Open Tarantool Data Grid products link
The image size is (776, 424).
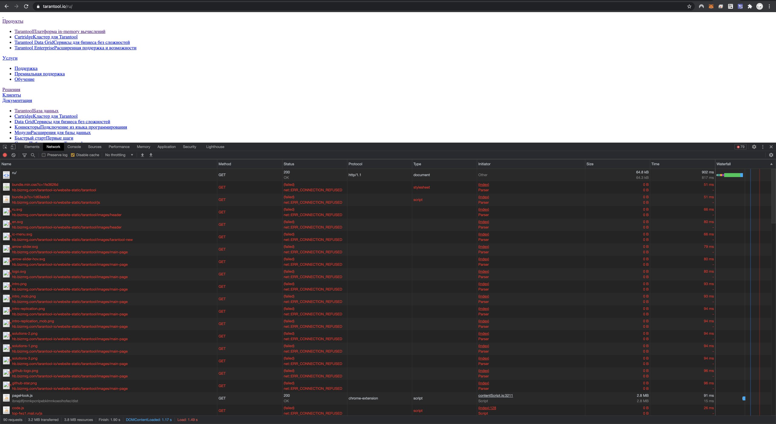pos(72,42)
